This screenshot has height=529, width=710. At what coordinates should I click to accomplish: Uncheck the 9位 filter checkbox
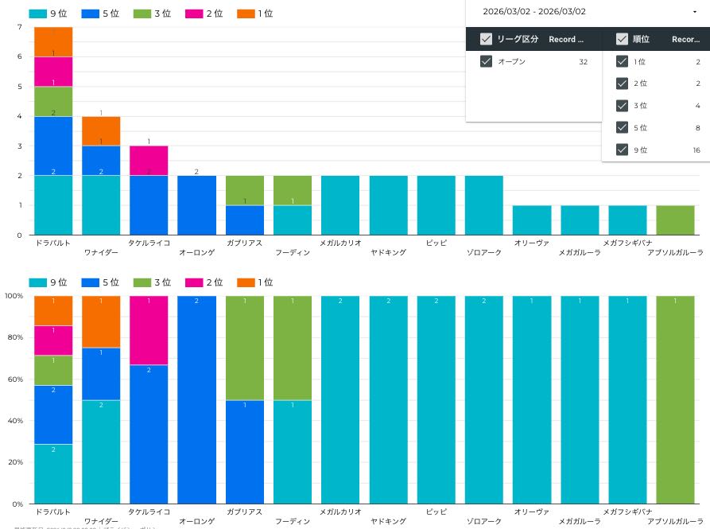click(622, 150)
